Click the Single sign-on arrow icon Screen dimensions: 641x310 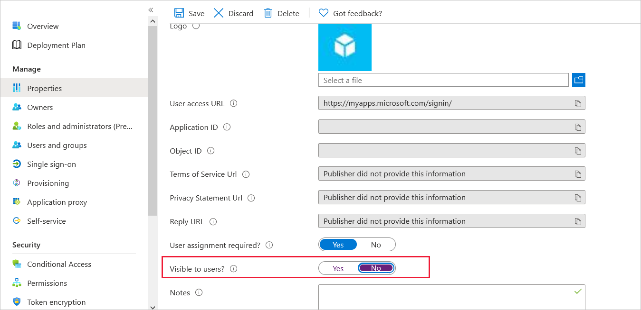tap(17, 164)
